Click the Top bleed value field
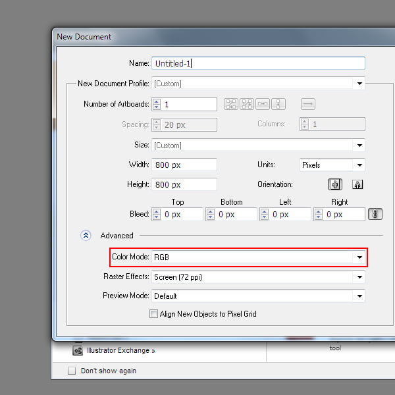The image size is (395, 395). (182, 215)
